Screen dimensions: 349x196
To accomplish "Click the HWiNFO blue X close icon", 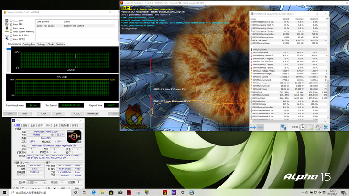I will [326, 127].
